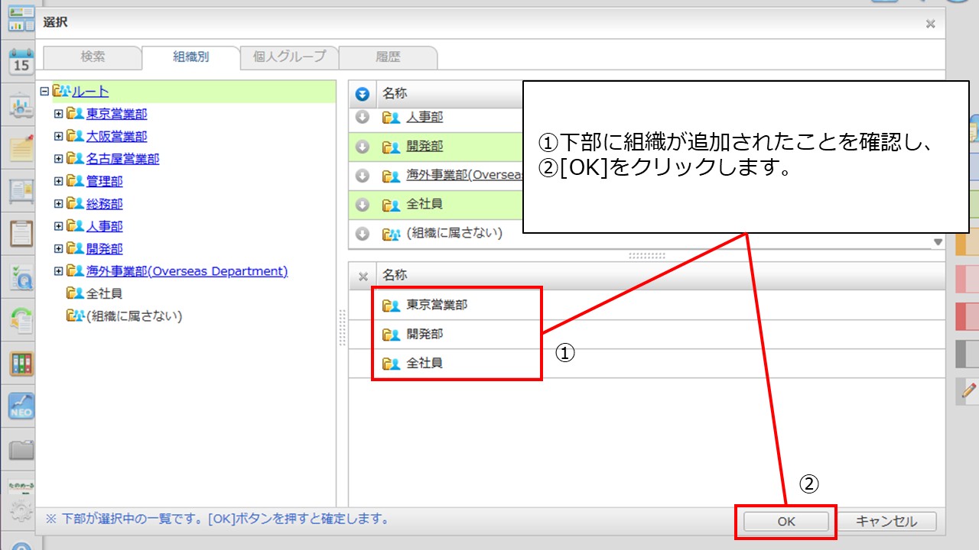The height and width of the screenshot is (550, 979).
Task: Switch to the 個人グループ tab
Action: tap(289, 57)
